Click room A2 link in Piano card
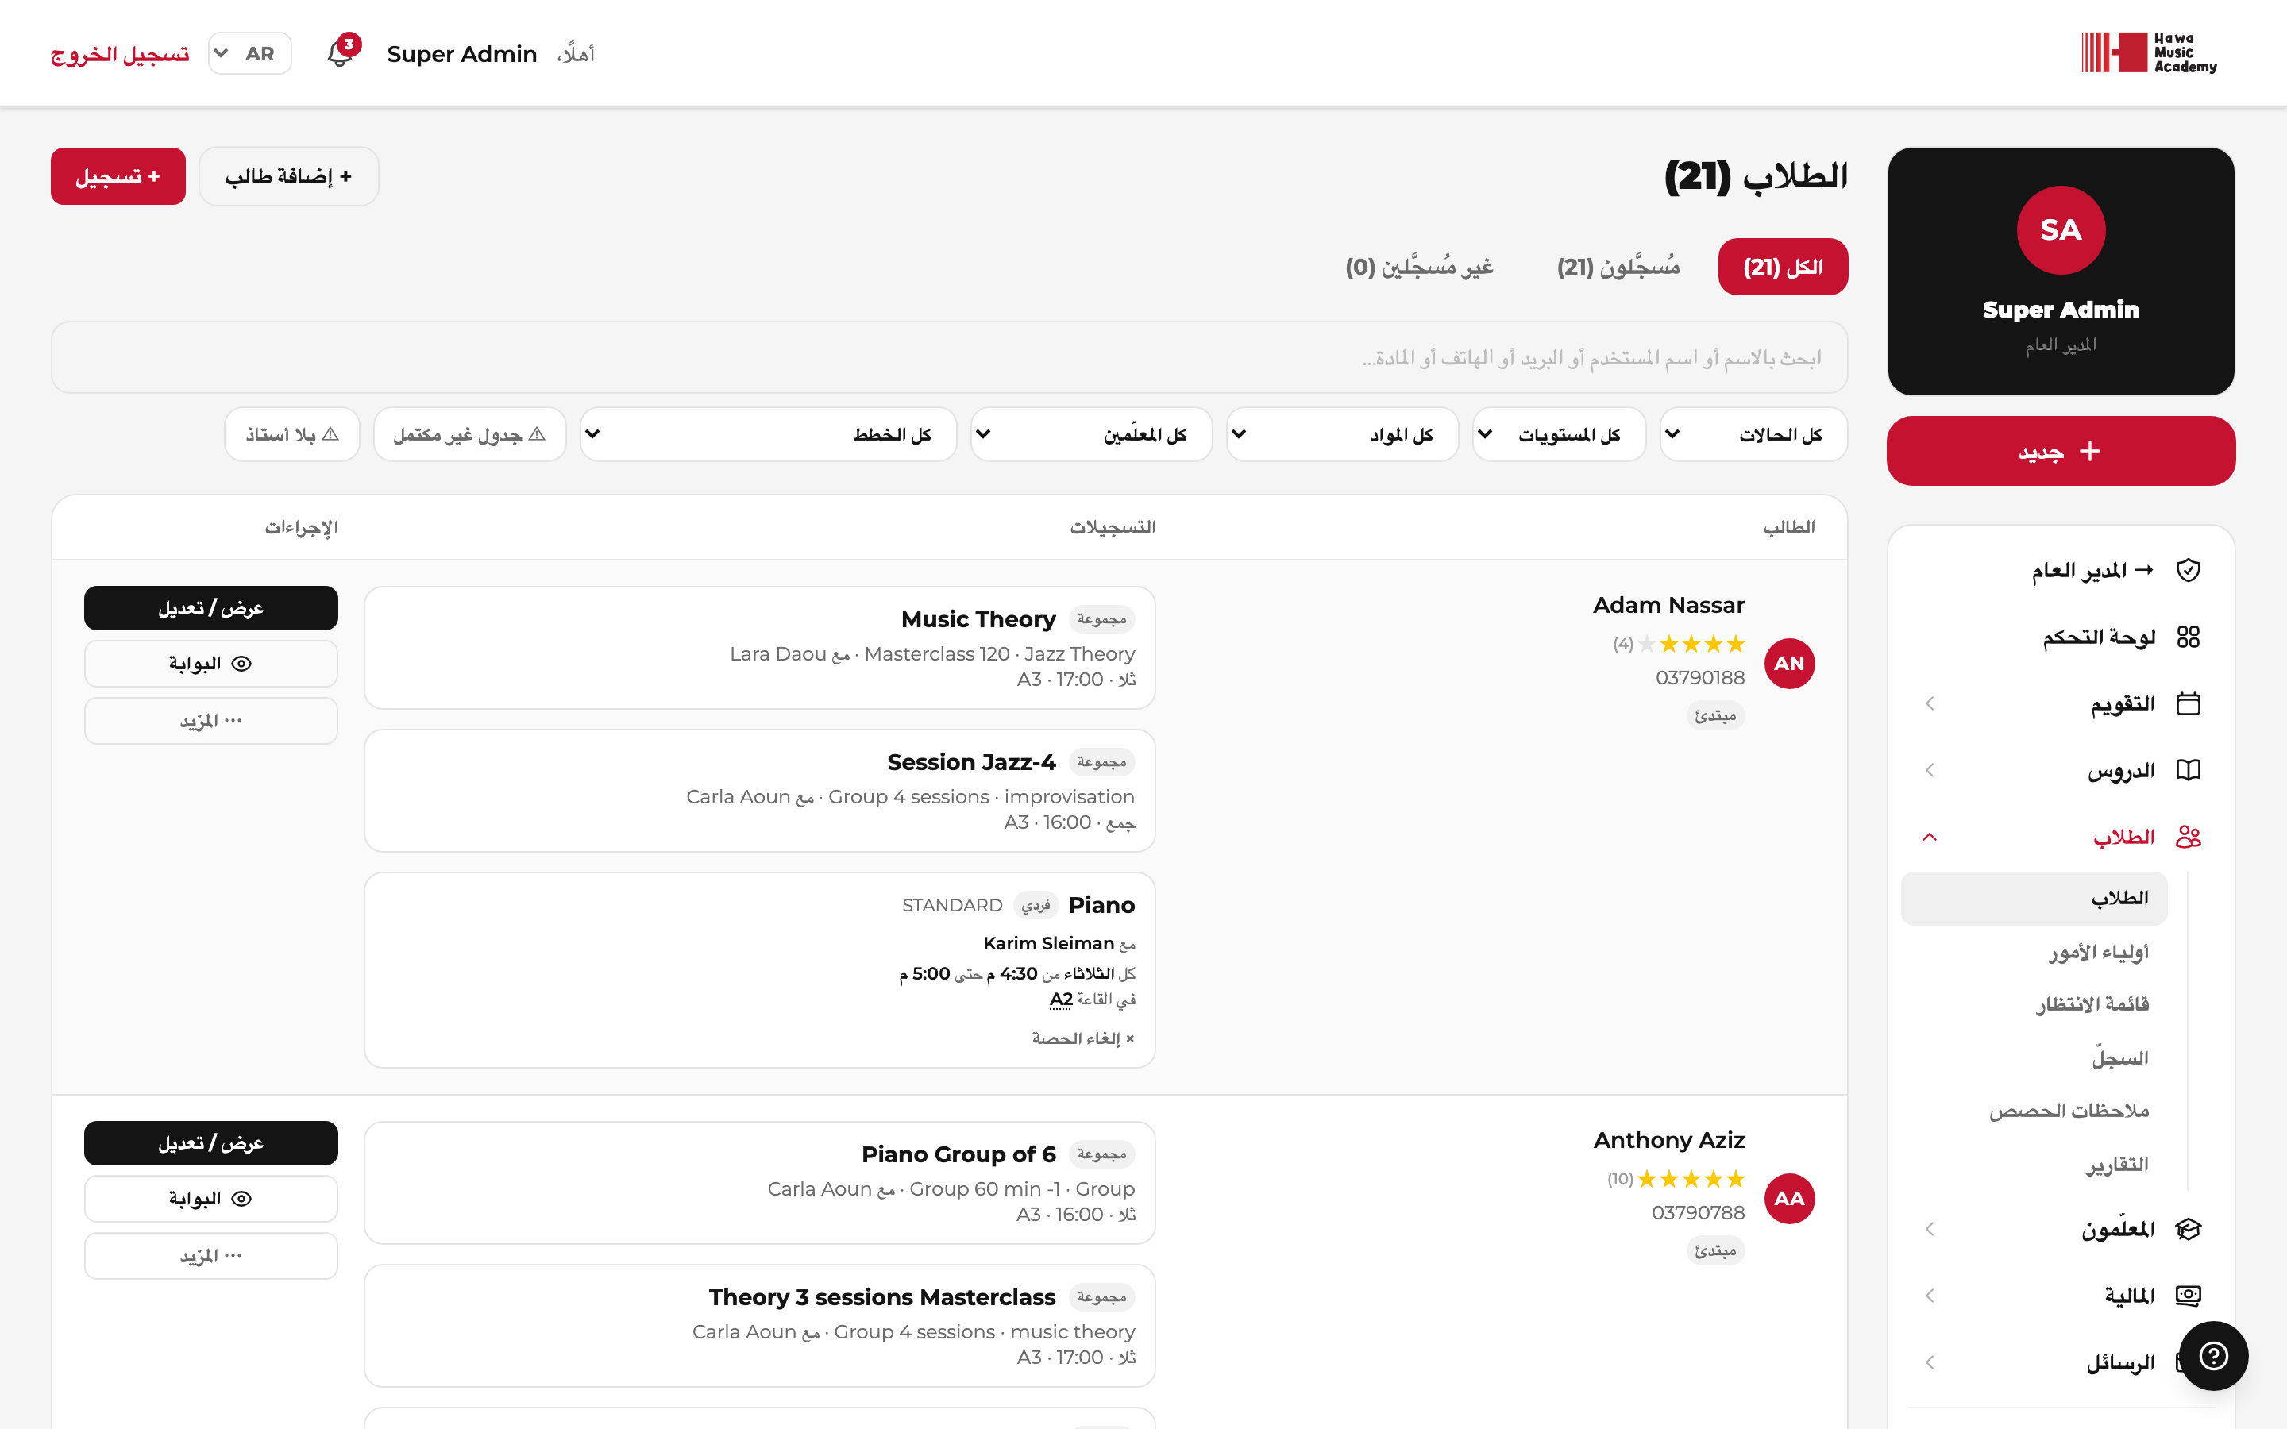Image resolution: width=2287 pixels, height=1429 pixels. coord(1061,999)
